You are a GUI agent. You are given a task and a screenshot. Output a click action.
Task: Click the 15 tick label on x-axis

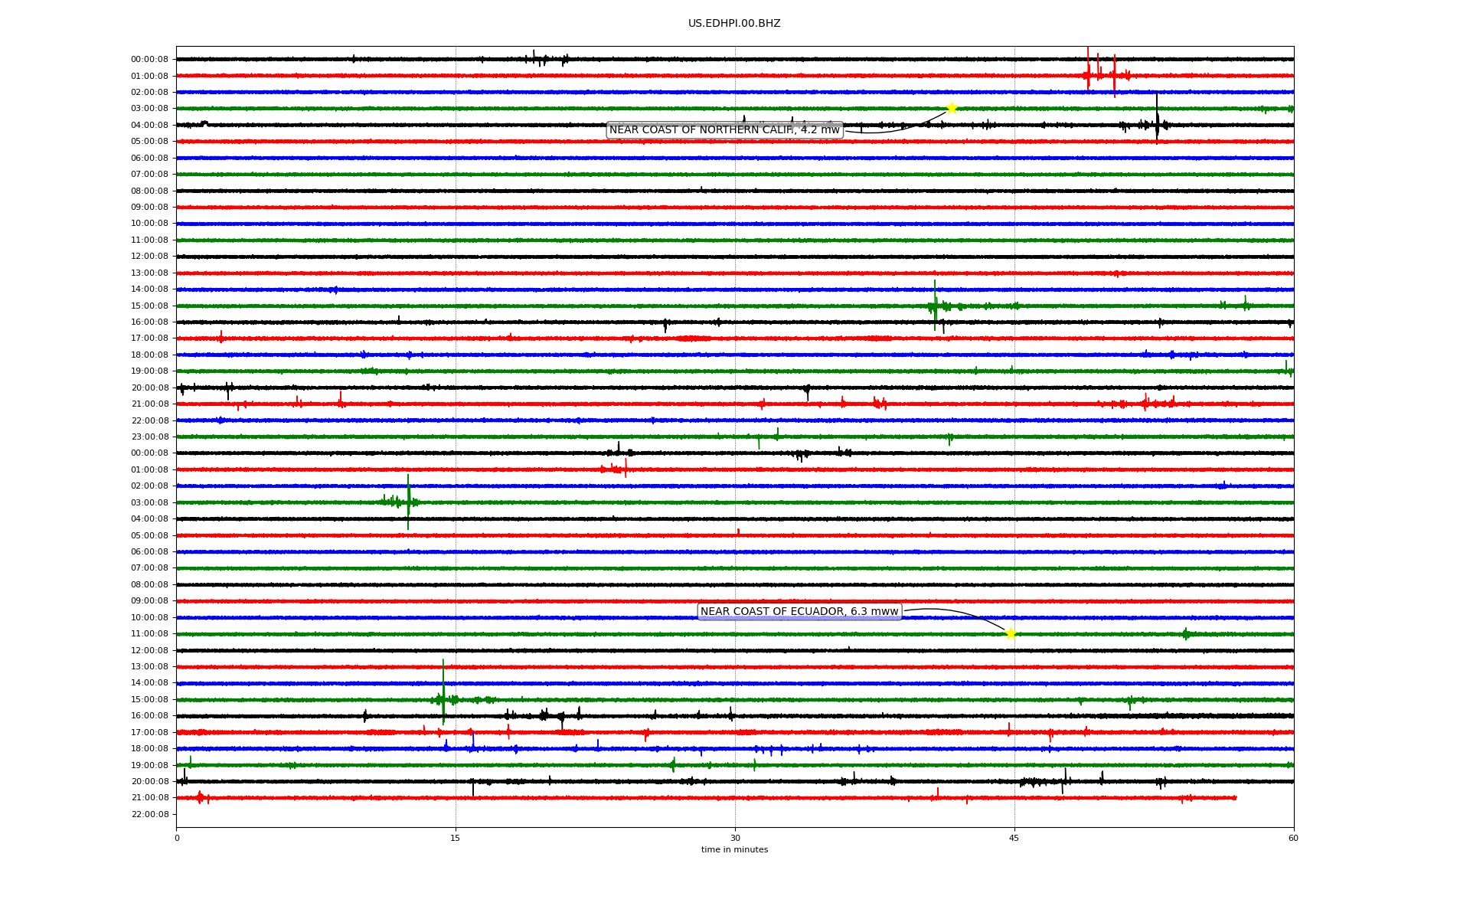456,838
